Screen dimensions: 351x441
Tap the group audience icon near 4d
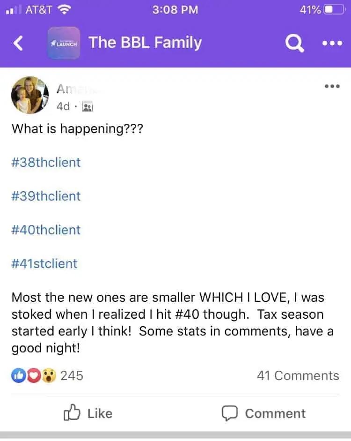point(87,107)
